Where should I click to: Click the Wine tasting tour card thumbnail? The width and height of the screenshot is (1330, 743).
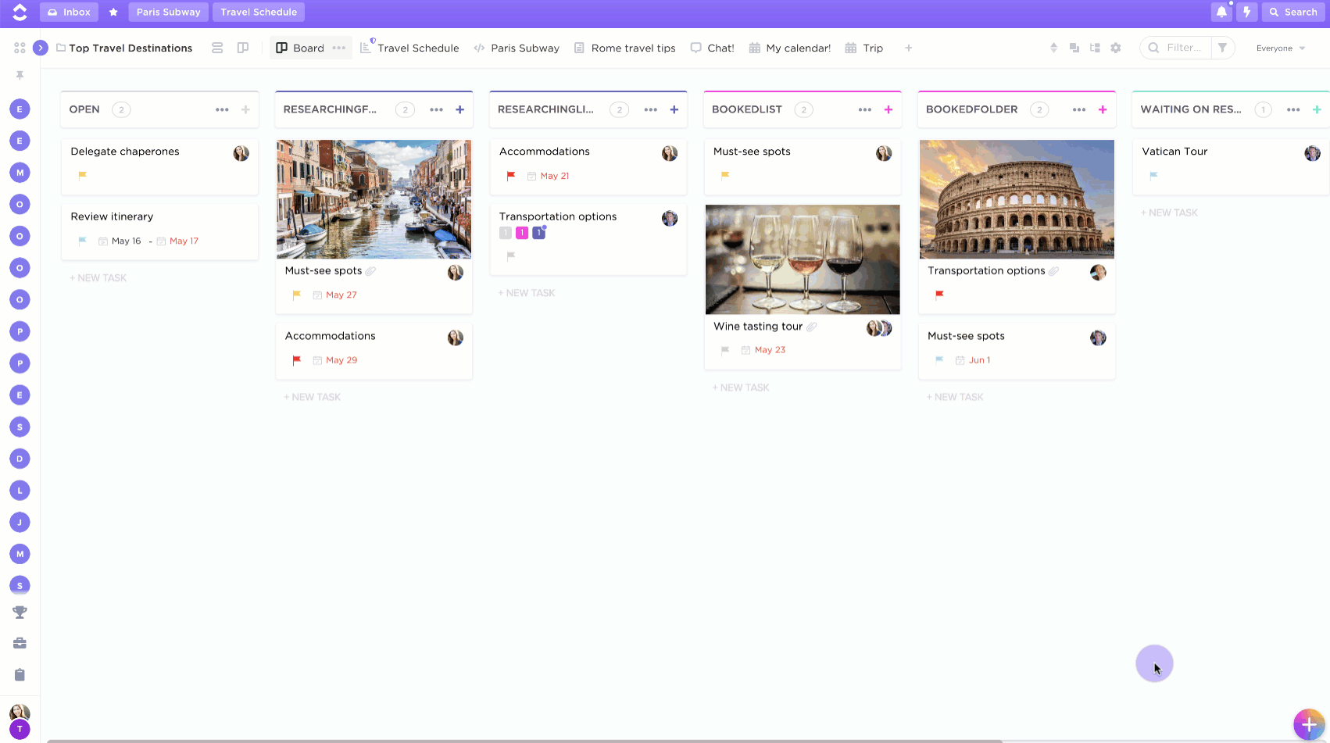coord(802,259)
